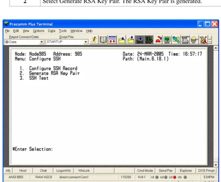Click the Chat meta key button
The width and height of the screenshot is (221, 182).
click(43, 171)
